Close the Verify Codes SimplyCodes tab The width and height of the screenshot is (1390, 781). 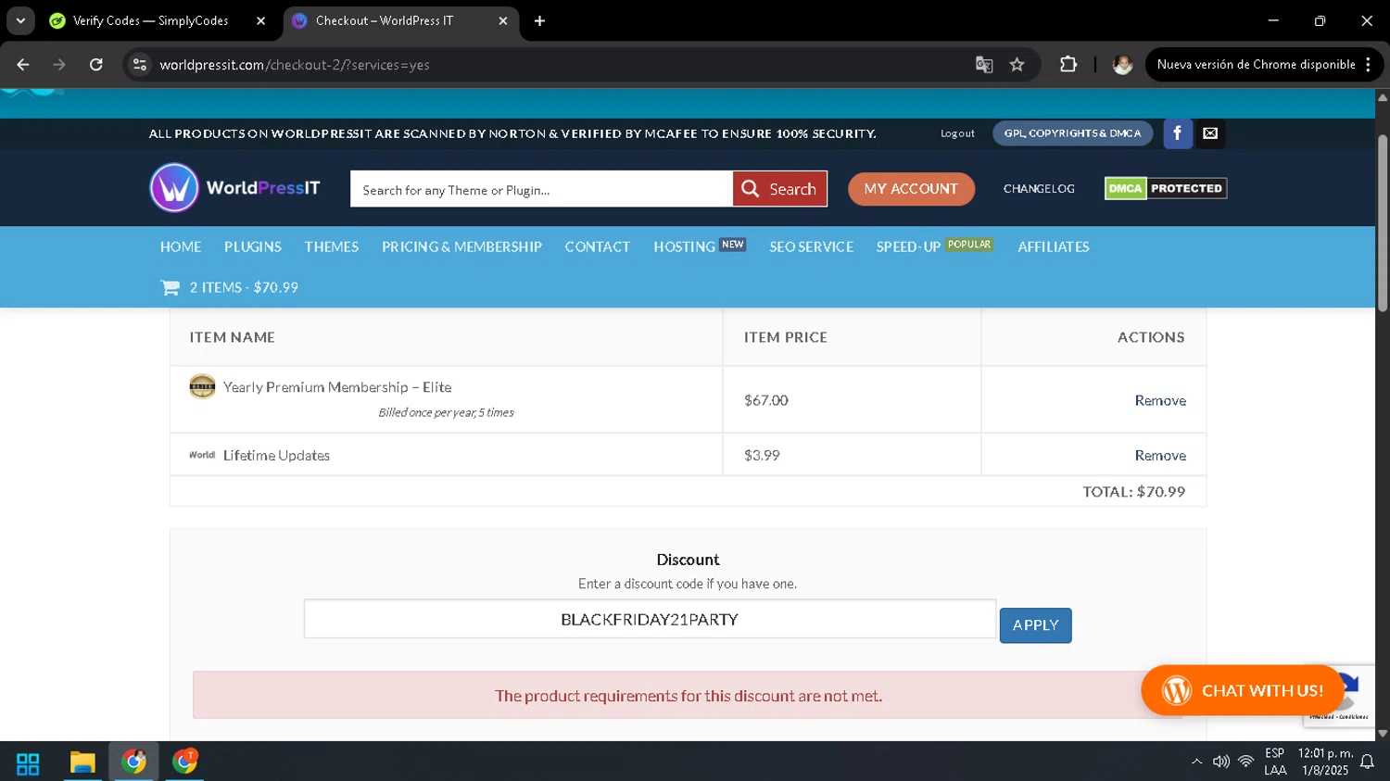(x=260, y=20)
